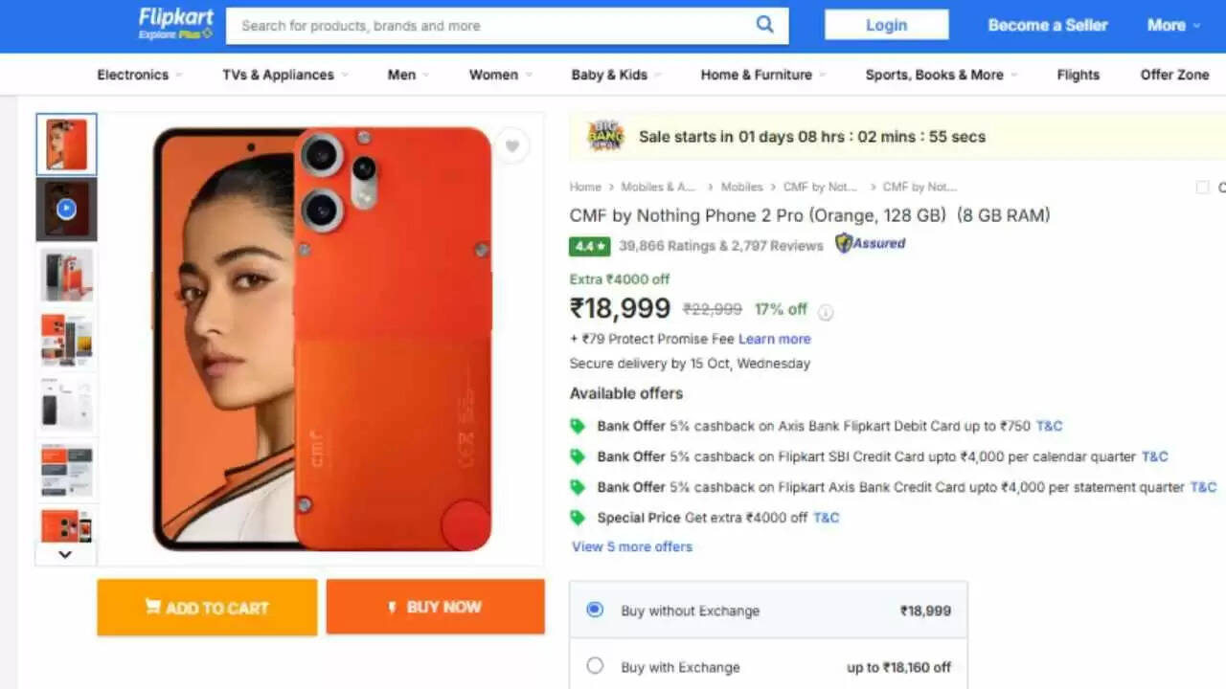Viewport: 1226px width, 689px height.
Task: Open the Electronics category dropdown
Action: [133, 75]
